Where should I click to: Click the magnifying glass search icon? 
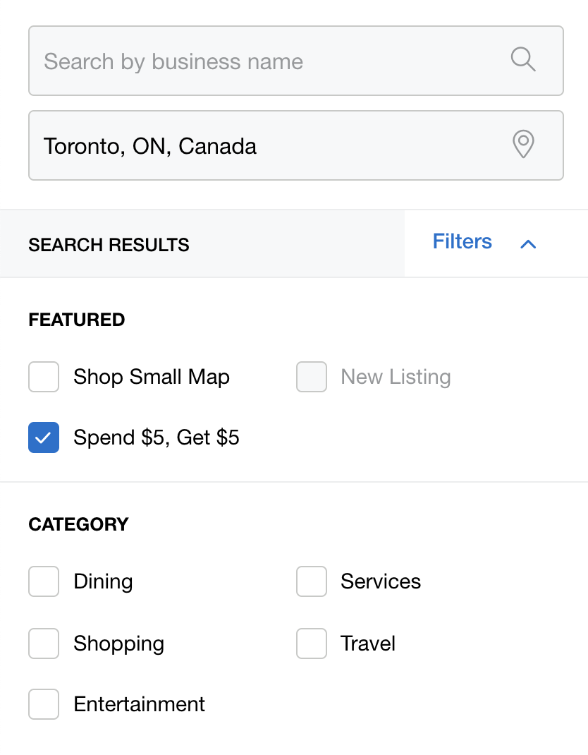523,60
